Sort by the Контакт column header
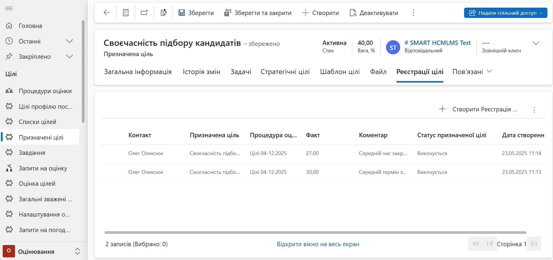Screen dimensions: 553x260 pos(140,135)
